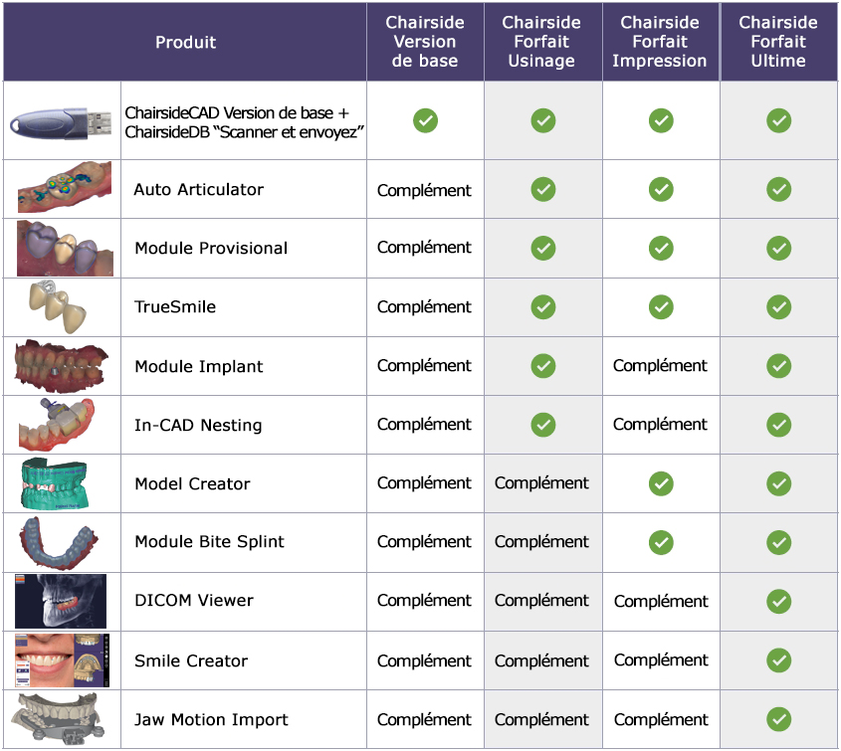Image resolution: width=841 pixels, height=751 pixels.
Task: Click Complément for Module Implant under Forfait Impression
Action: pyautogui.click(x=660, y=366)
